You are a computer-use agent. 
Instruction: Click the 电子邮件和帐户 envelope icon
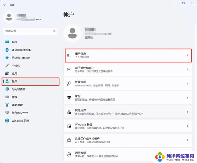coord(69,69)
